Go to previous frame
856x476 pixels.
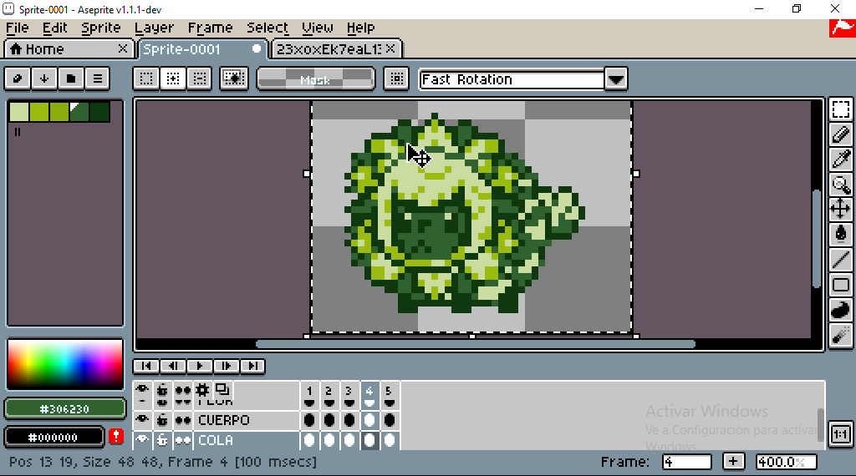click(172, 366)
